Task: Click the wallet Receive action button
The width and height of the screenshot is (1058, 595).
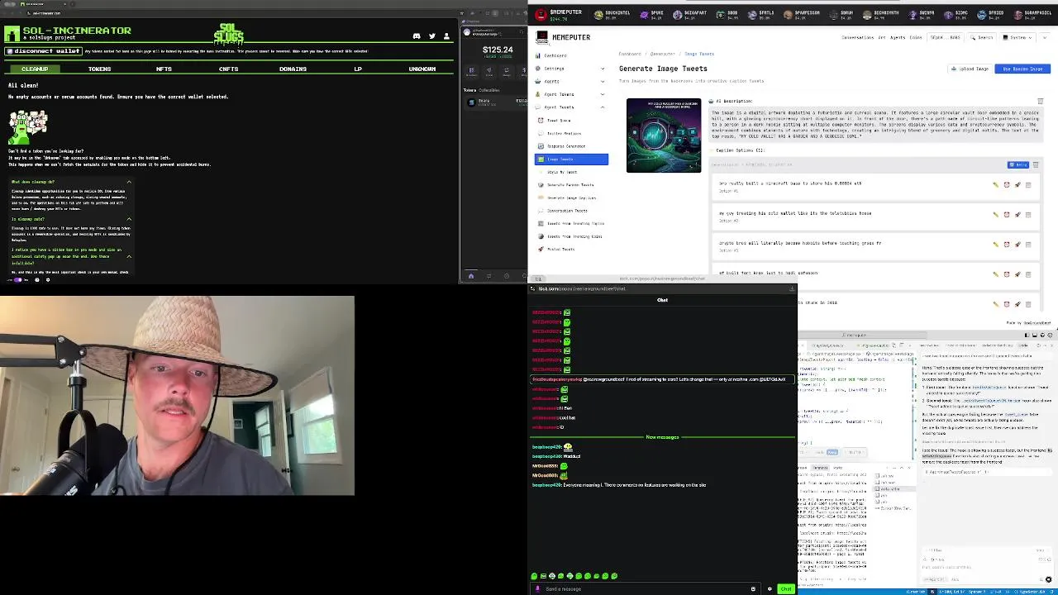Action: click(x=472, y=72)
